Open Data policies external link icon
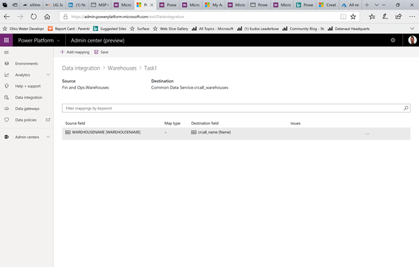 click(48, 120)
